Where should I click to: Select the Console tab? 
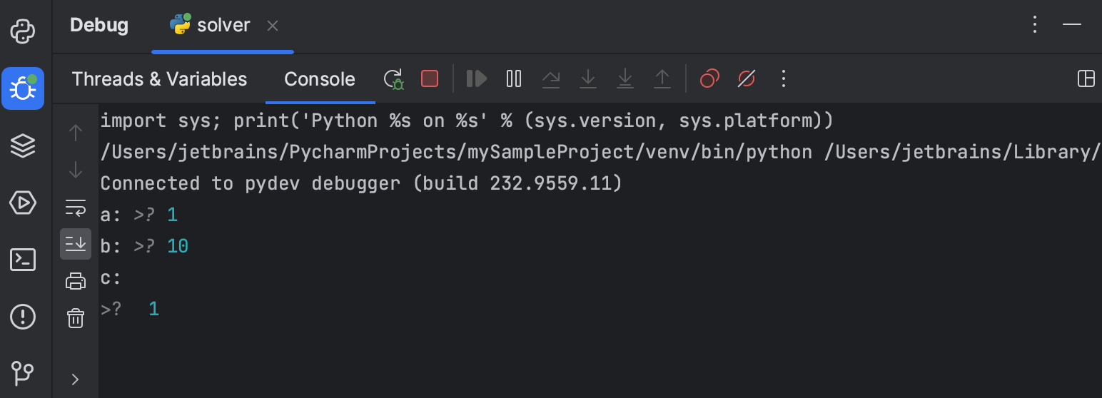click(x=319, y=78)
